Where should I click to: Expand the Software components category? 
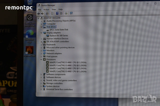(x=41, y=74)
